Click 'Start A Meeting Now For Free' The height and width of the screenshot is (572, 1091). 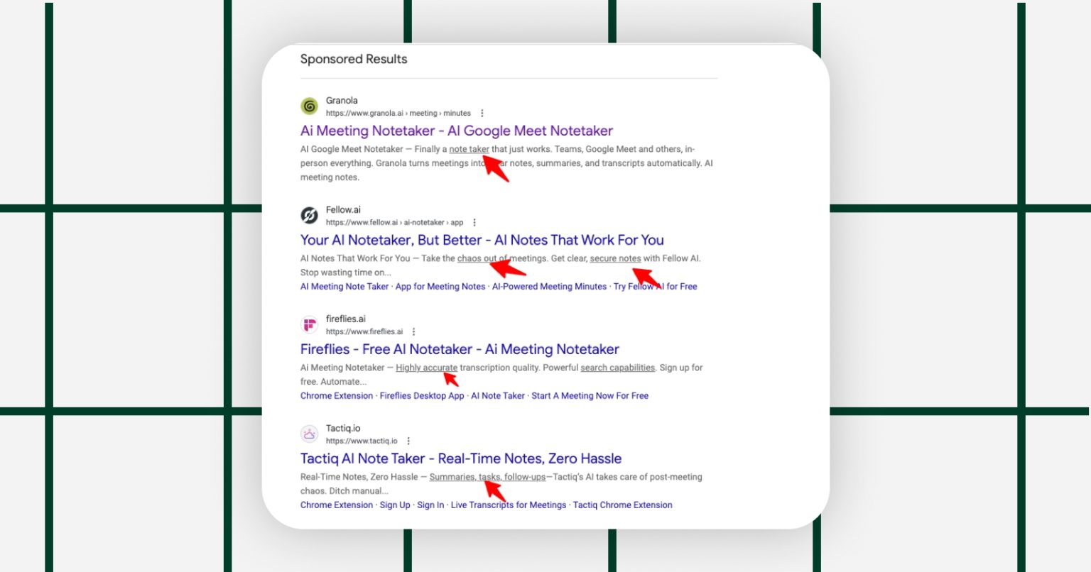click(x=590, y=396)
